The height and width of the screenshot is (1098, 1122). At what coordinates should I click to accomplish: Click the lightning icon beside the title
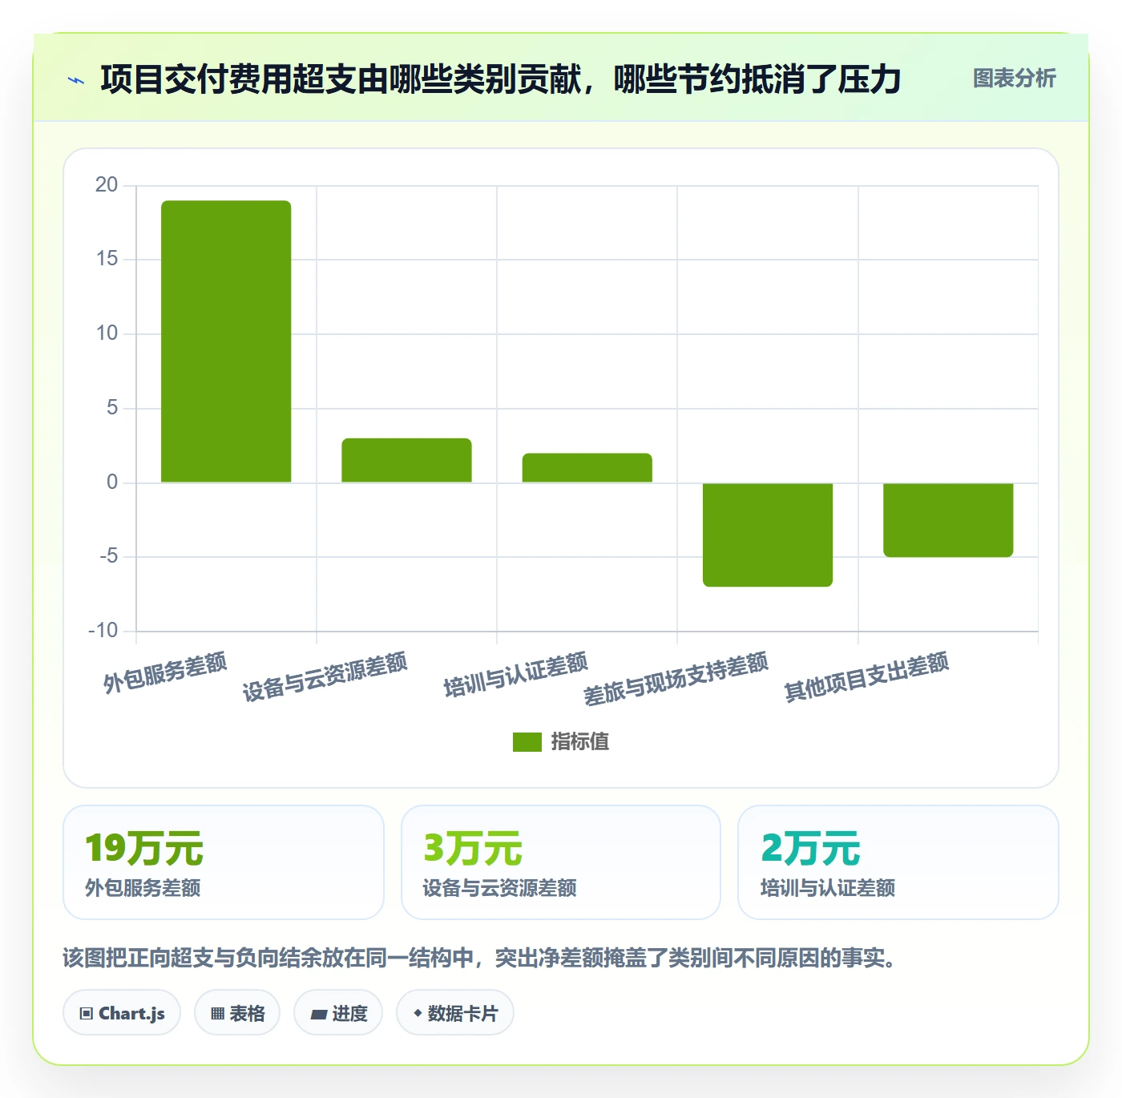click(76, 80)
